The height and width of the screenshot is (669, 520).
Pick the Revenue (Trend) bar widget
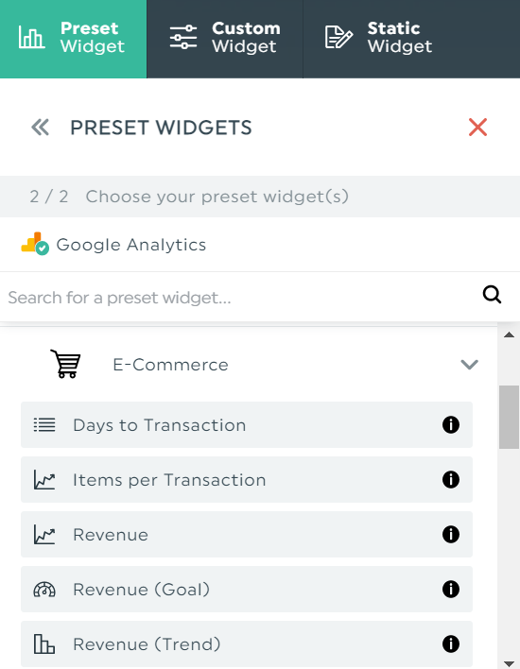pyautogui.click(x=247, y=643)
